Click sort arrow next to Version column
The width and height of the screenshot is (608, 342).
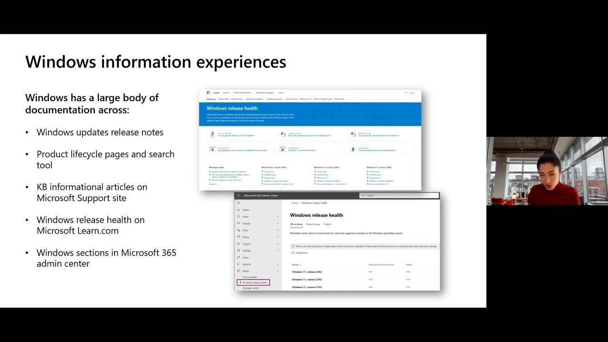(301, 265)
